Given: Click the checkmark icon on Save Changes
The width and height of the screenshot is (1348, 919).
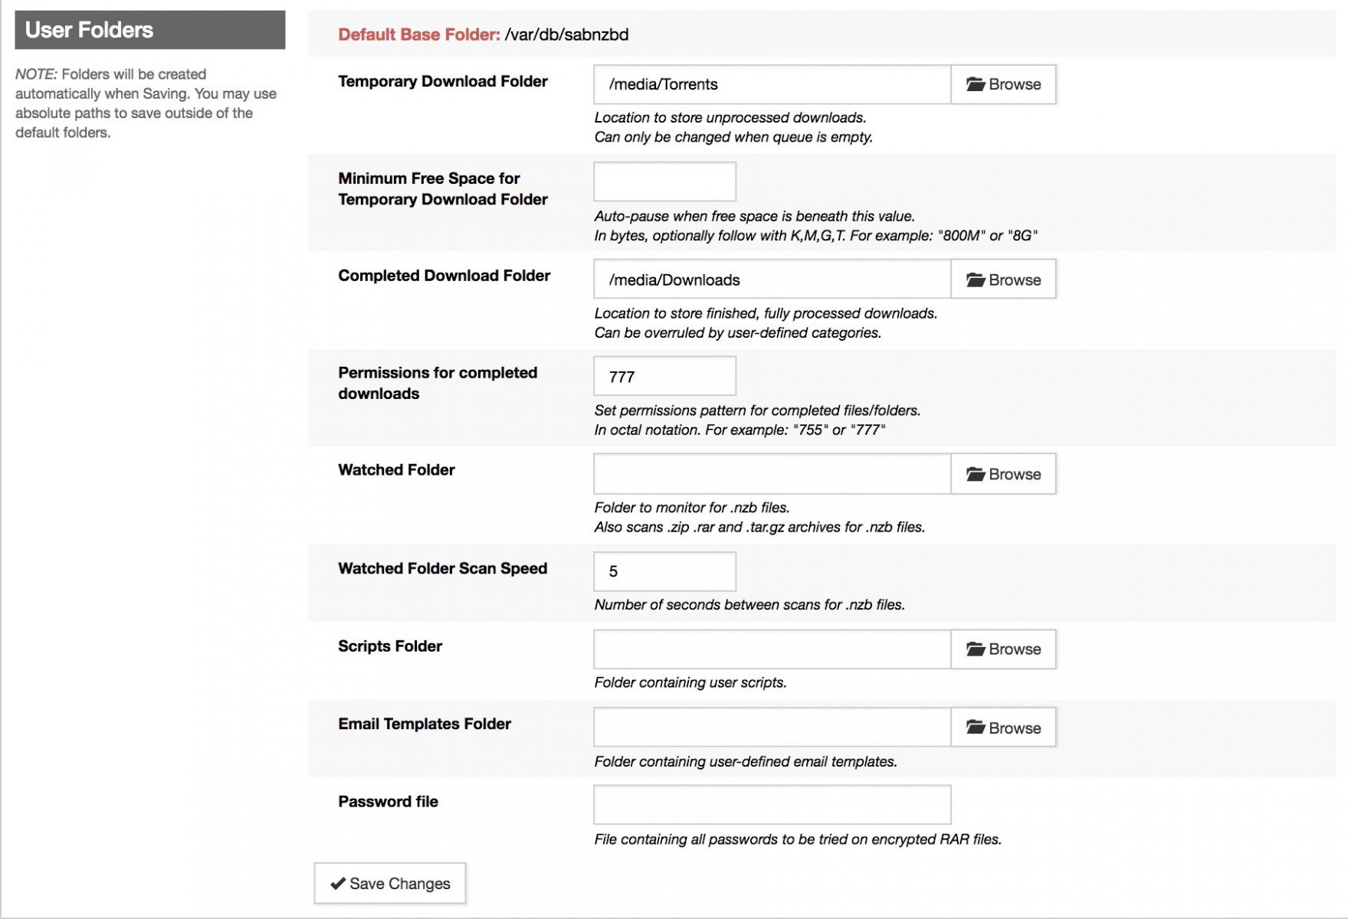Looking at the screenshot, I should pos(337,884).
